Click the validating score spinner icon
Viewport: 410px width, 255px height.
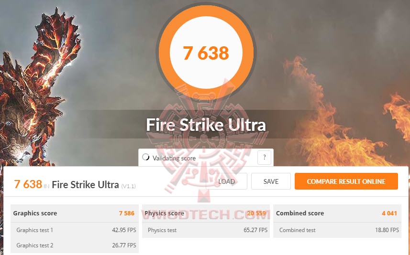point(145,157)
